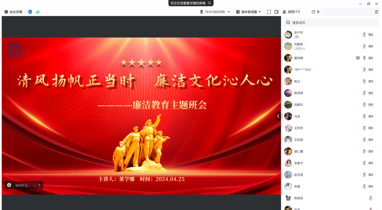
Task: Close the members panel
Action: point(318,12)
